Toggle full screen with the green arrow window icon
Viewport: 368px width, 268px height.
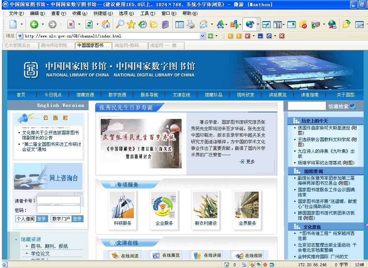[266, 24]
